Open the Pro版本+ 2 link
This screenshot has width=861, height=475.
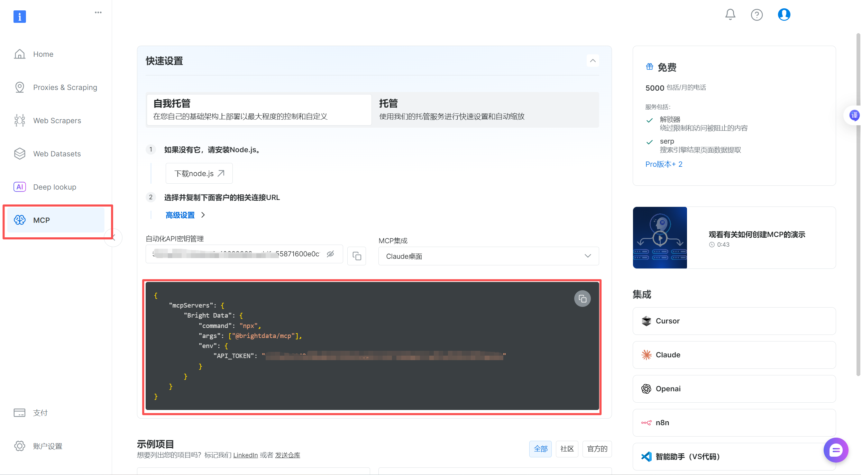(x=664, y=164)
